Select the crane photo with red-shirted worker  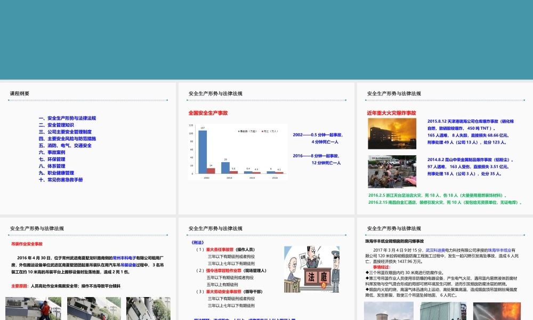pyautogui.click(x=33, y=308)
